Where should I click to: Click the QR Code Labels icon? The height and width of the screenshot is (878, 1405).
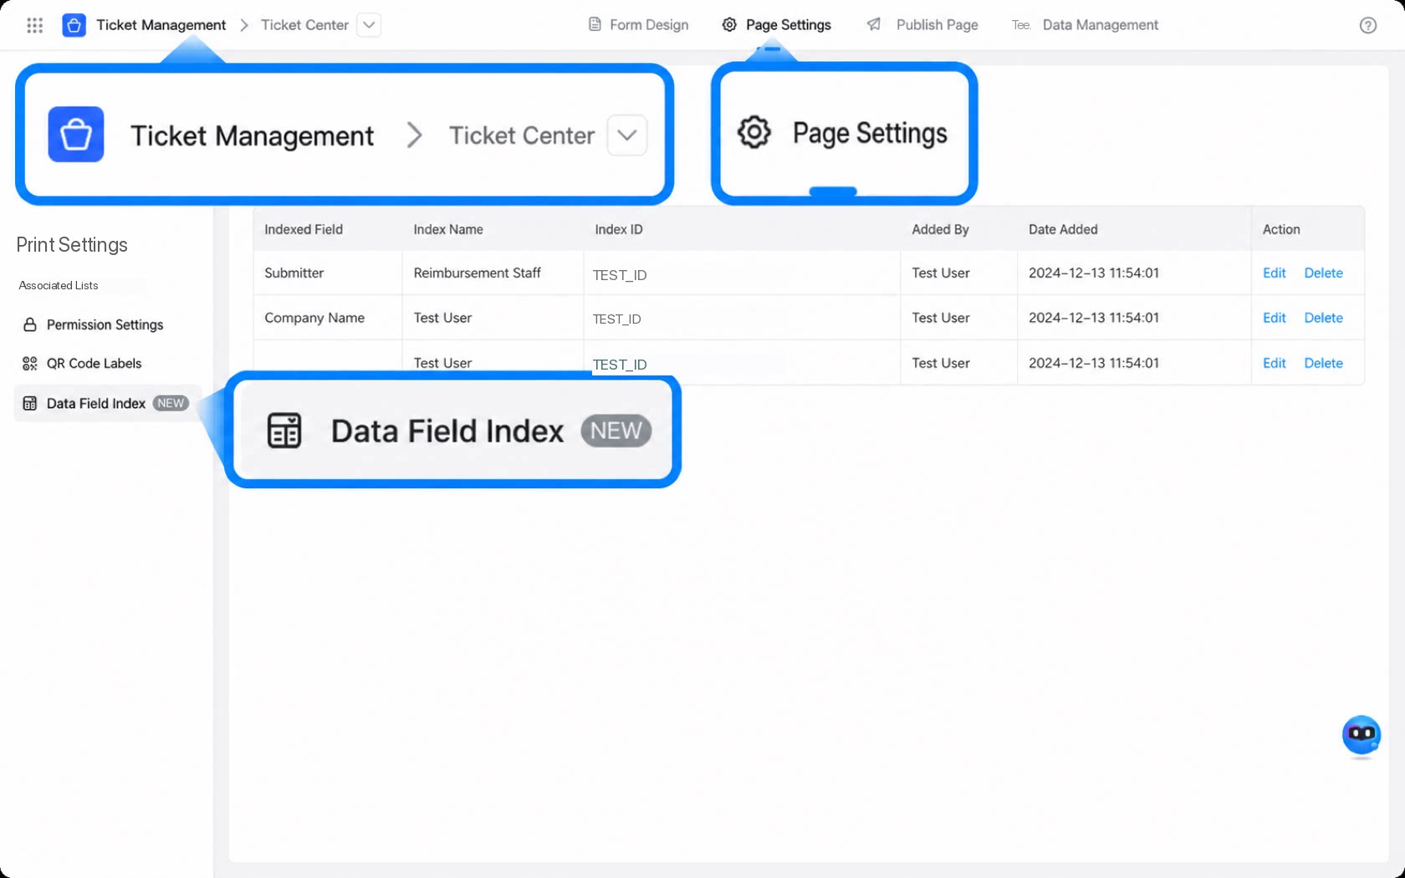point(30,363)
